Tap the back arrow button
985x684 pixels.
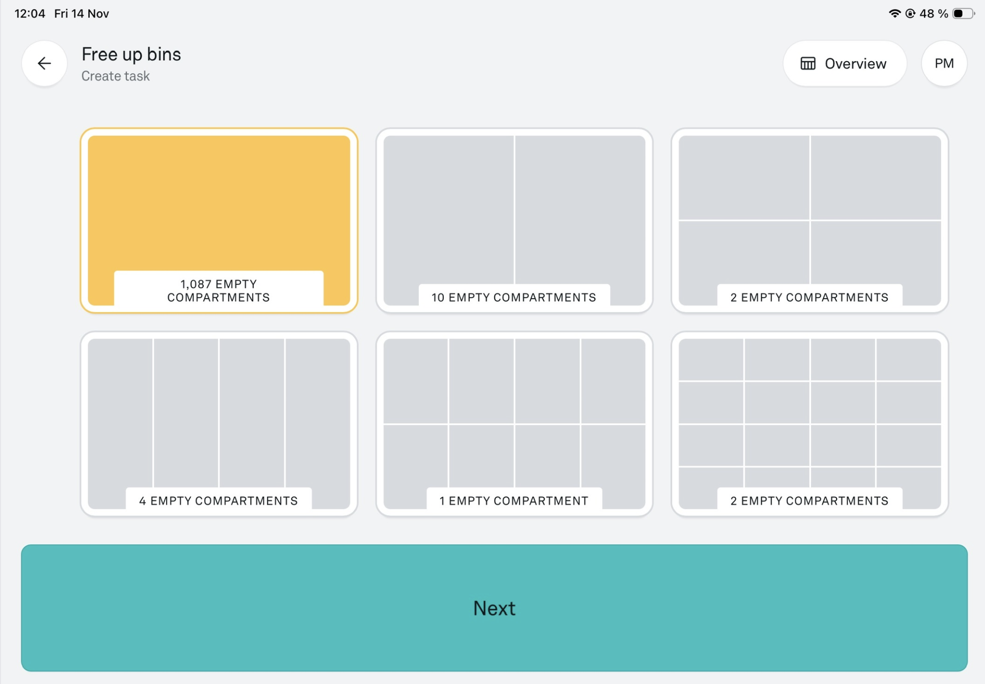pos(44,63)
